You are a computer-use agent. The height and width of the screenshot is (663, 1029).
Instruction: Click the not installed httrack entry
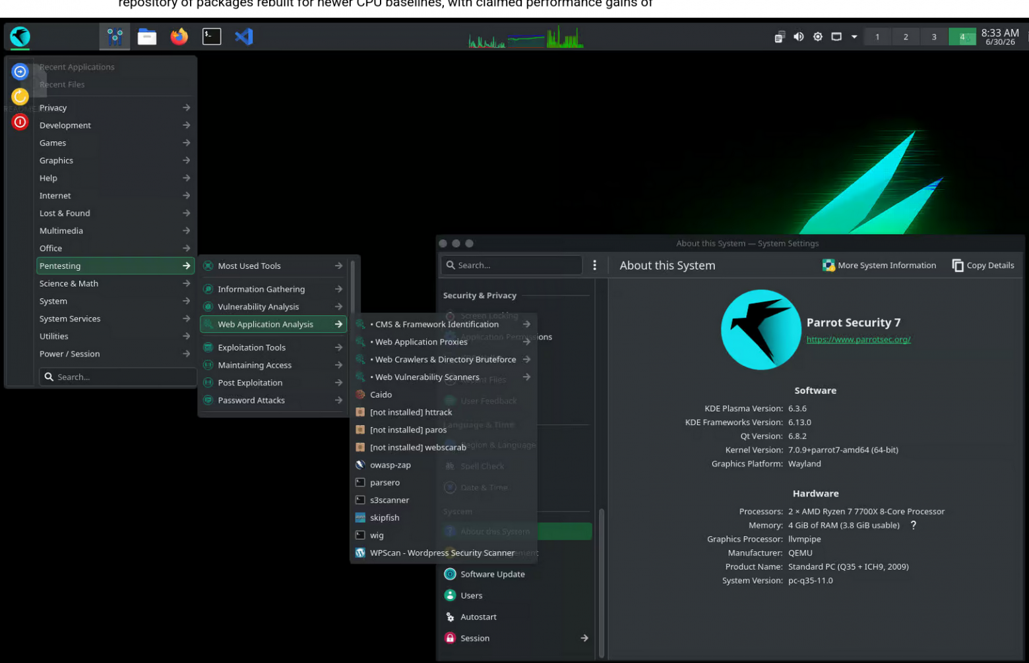click(443, 412)
